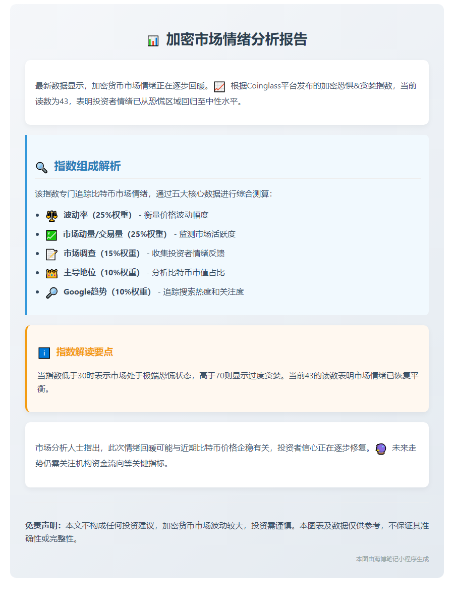Click the footer text 本图由海博笔记小程序生成
Viewport: 454px width, 594px height.
[392, 559]
